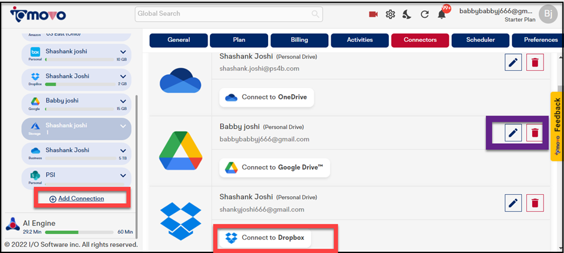
Task: Click Connect to Google Drive button
Action: 275,167
